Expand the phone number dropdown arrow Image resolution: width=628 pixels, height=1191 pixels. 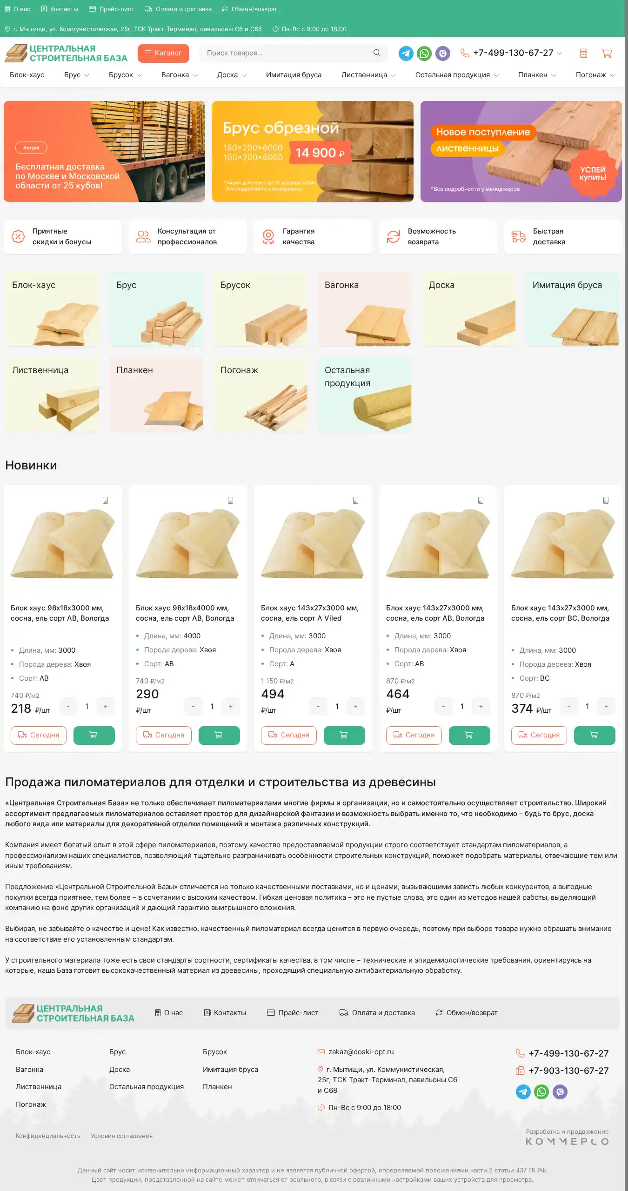[559, 54]
